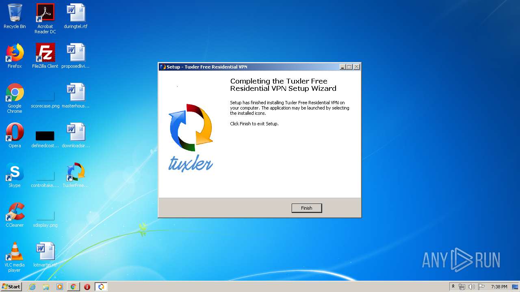Open Windows Explorer from the taskbar
The height and width of the screenshot is (292, 520).
pyautogui.click(x=46, y=287)
